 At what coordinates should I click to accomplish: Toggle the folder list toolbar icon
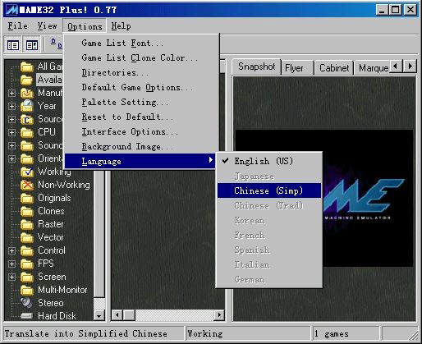click(13, 45)
